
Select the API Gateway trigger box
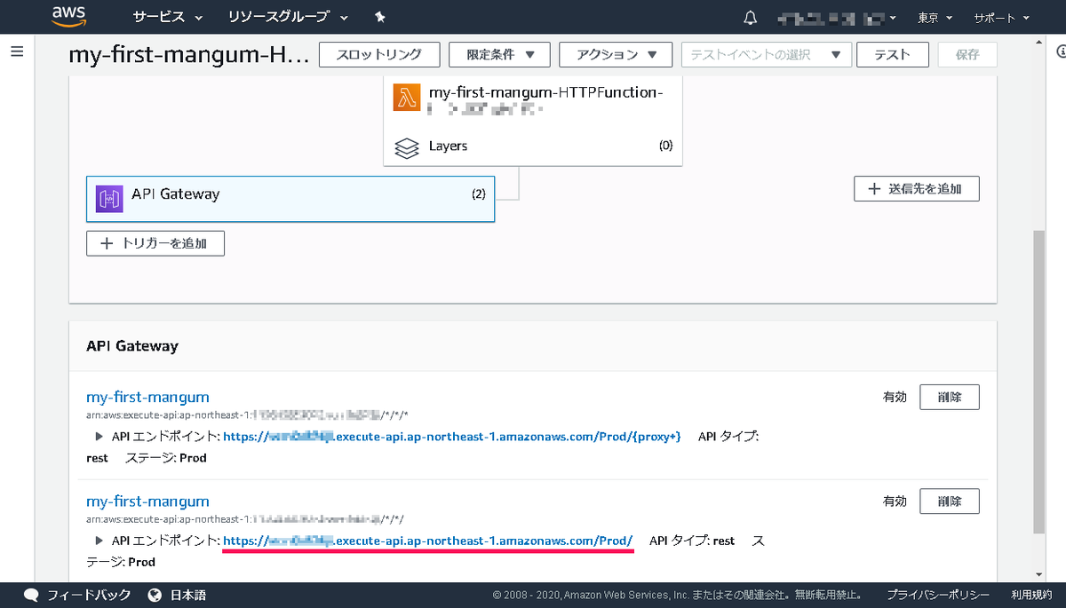click(x=290, y=199)
